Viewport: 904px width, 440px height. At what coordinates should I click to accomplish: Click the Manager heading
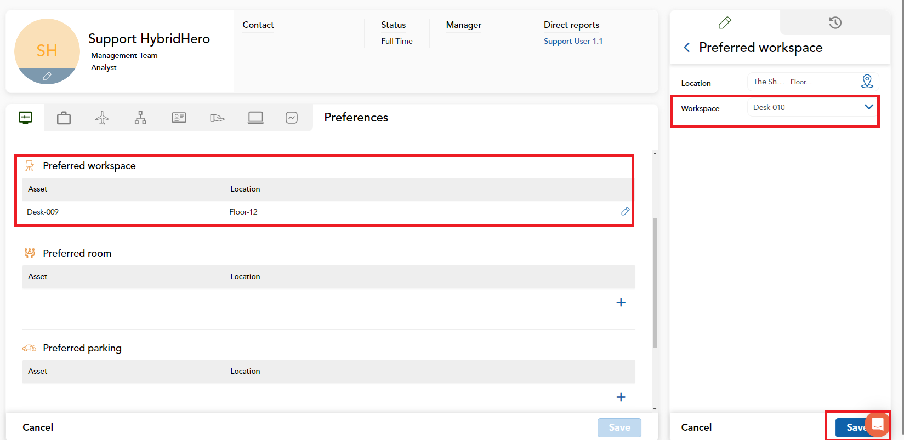point(464,25)
